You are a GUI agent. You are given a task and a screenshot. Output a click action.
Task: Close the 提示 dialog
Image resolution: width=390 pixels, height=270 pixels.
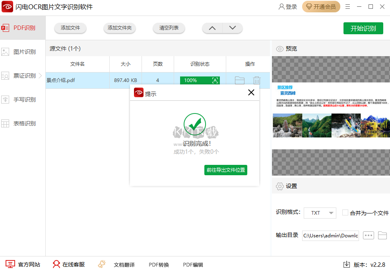pos(251,93)
